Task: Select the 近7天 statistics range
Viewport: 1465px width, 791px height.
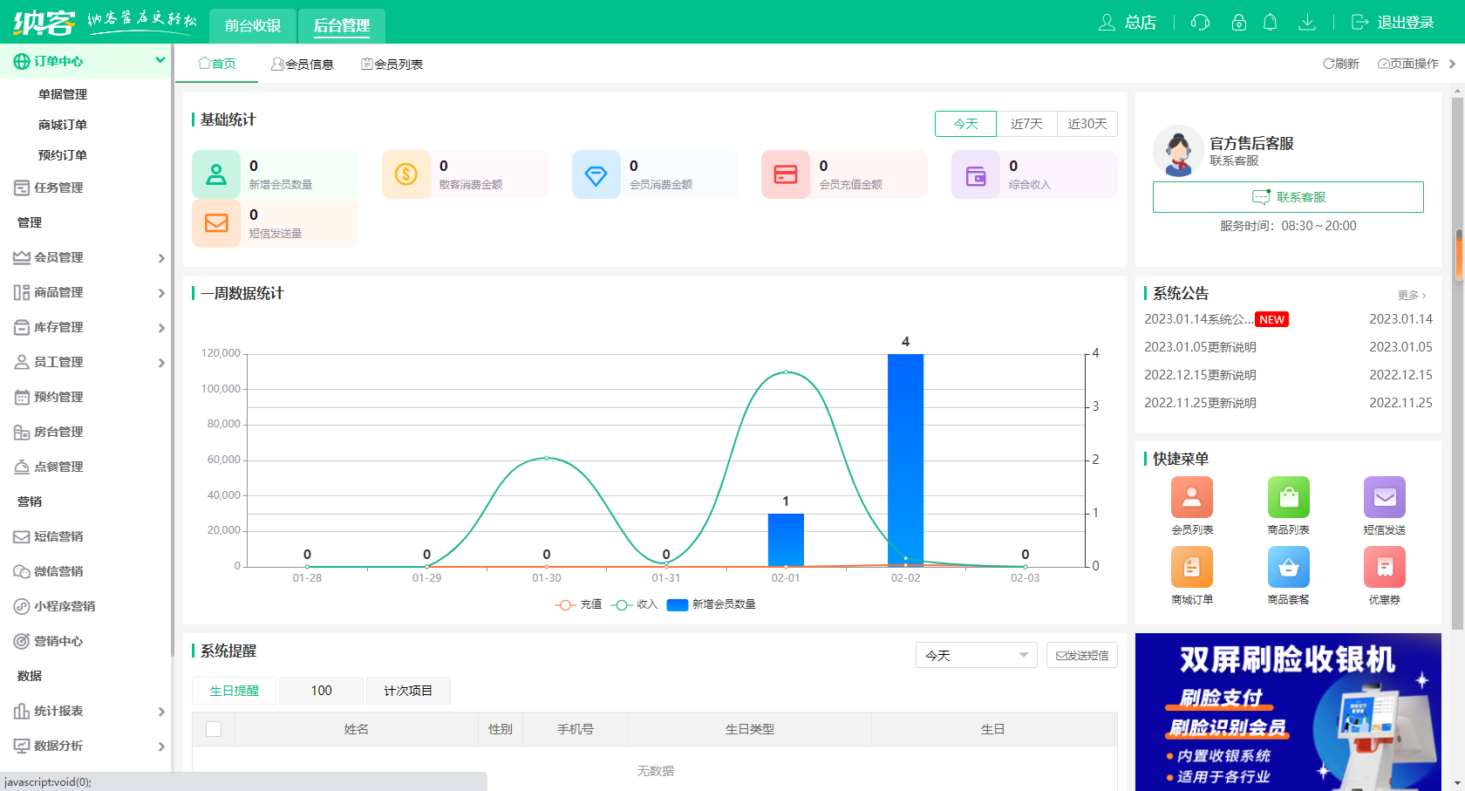Action: click(1026, 124)
